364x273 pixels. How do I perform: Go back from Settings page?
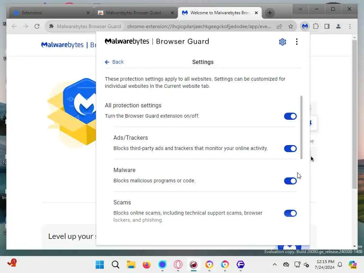[114, 62]
